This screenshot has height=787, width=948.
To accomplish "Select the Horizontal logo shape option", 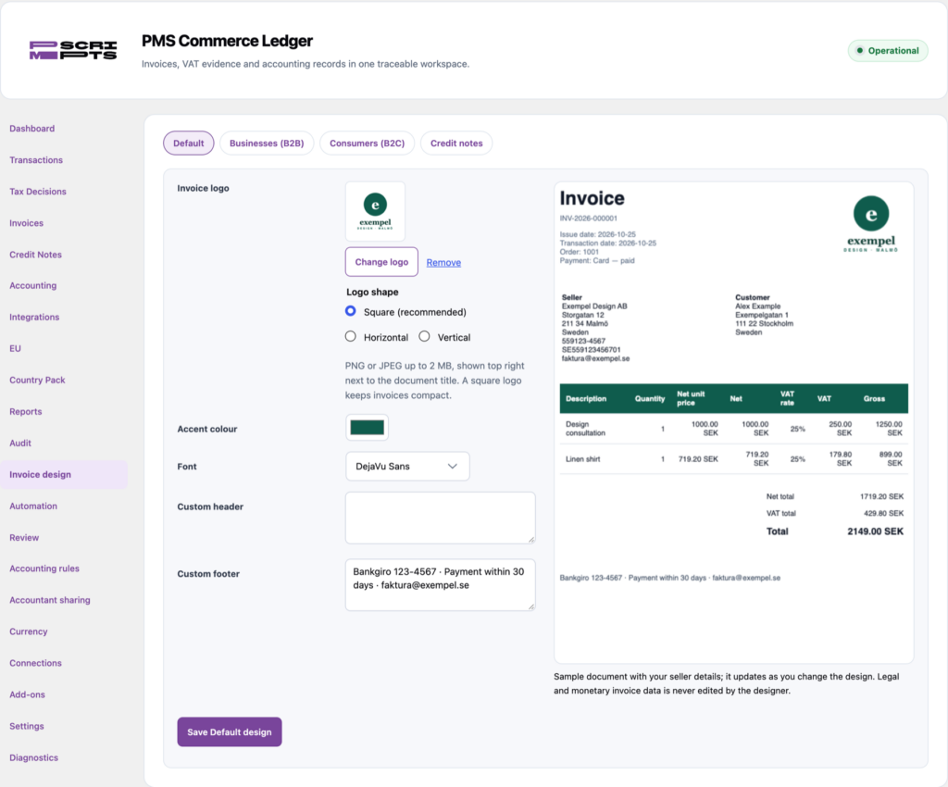I will click(x=351, y=337).
